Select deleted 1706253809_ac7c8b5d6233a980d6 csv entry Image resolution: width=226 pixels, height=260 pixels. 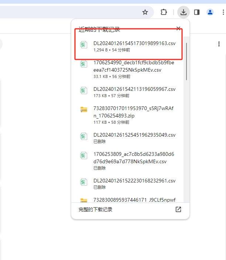pyautogui.click(x=128, y=161)
